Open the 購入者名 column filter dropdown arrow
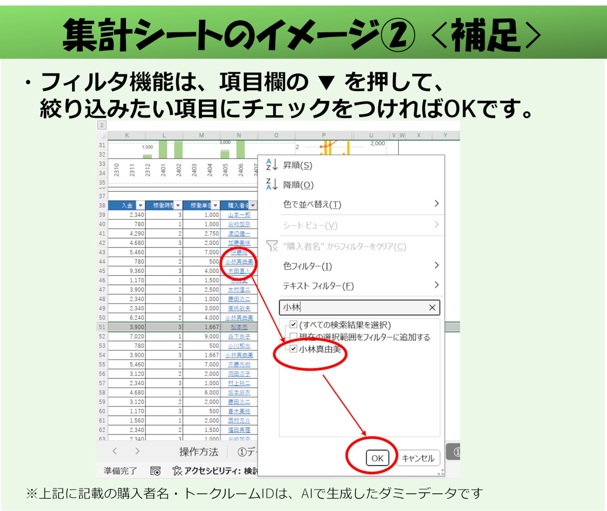The width and height of the screenshot is (607, 511). click(x=253, y=205)
